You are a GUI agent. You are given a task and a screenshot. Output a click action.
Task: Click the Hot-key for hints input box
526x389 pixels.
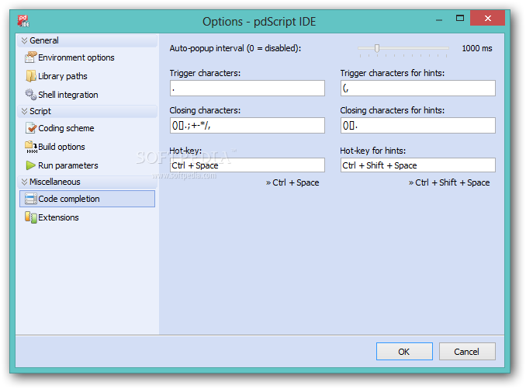point(418,165)
